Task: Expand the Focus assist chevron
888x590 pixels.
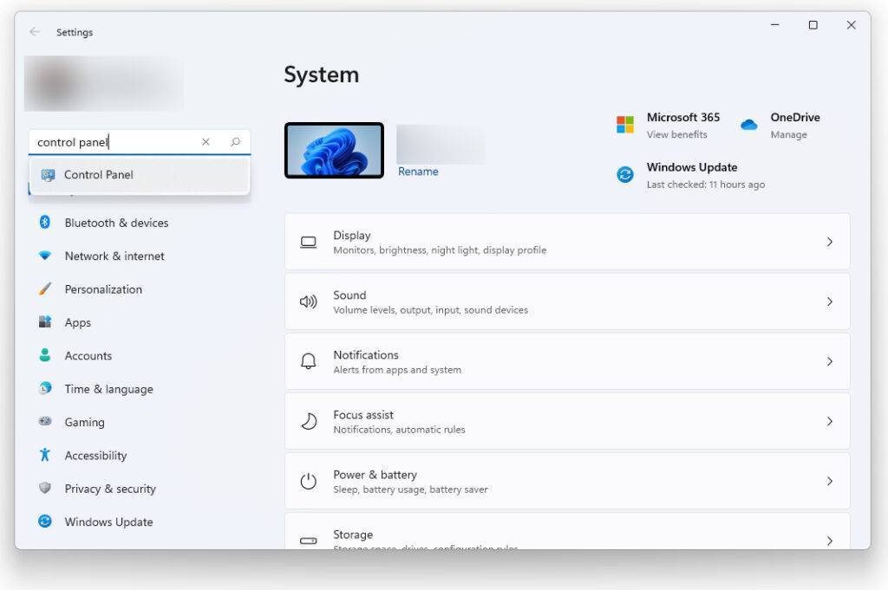Action: [x=830, y=421]
